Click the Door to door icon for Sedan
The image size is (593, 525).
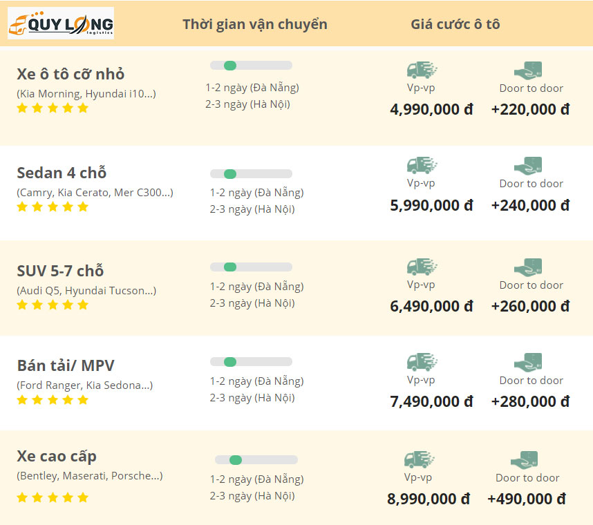point(528,165)
